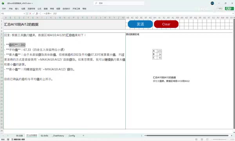The image size is (235, 141).
Task: Open the 文件 menu
Action: tap(4, 9)
